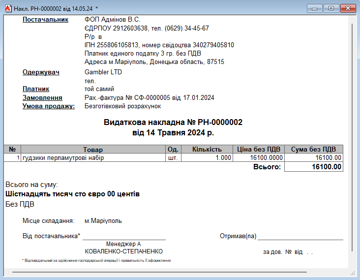Select the 'гудзики перламутрові набір' cell
360x280 pixels.
point(93,158)
